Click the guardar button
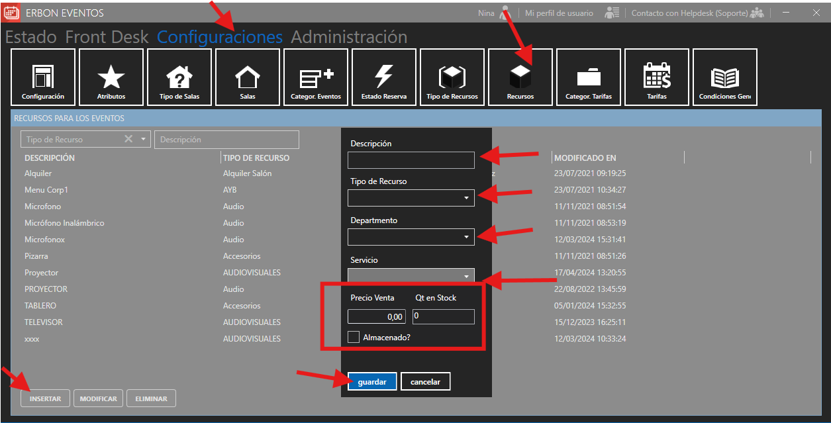 371,382
